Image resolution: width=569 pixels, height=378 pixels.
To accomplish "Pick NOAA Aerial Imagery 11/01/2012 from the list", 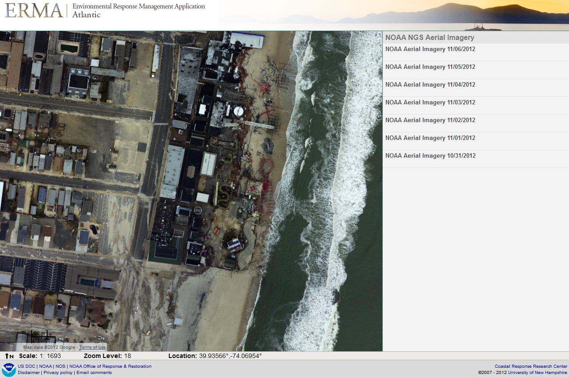I will tap(430, 138).
